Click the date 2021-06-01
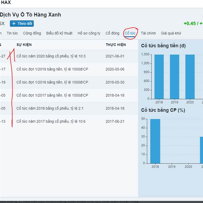The width and height of the screenshot is (203, 203). coord(115,56)
